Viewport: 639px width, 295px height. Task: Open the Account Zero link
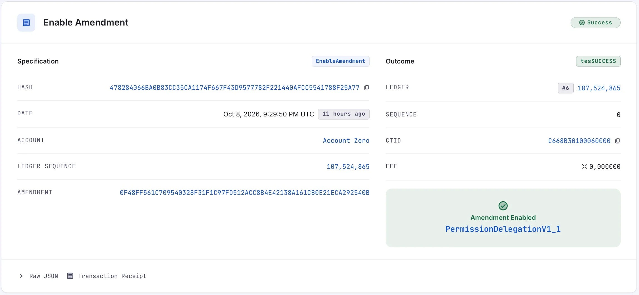point(346,141)
